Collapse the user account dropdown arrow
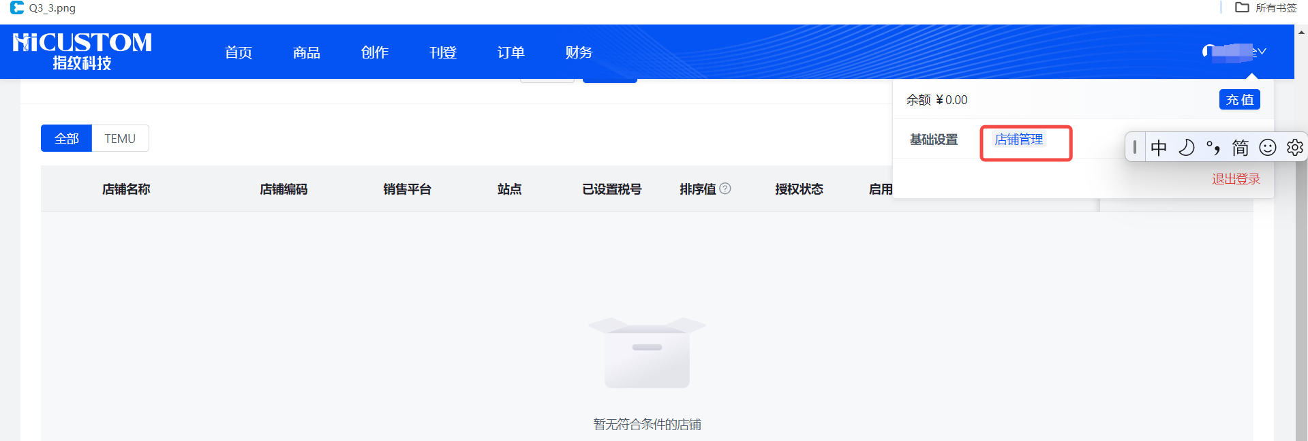 pyautogui.click(x=1262, y=52)
